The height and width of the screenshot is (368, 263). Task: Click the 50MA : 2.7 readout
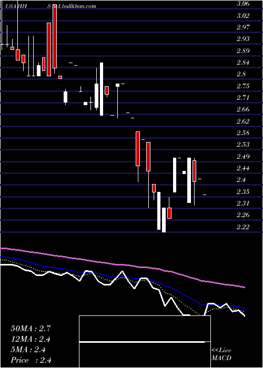[x=31, y=329]
